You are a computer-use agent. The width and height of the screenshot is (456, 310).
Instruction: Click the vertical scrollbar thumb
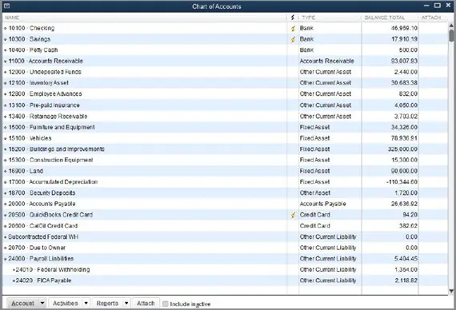[x=451, y=36]
